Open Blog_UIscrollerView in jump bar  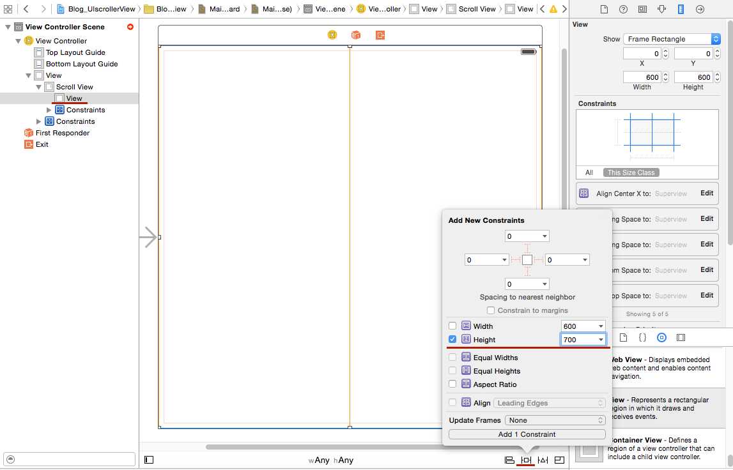[96, 9]
